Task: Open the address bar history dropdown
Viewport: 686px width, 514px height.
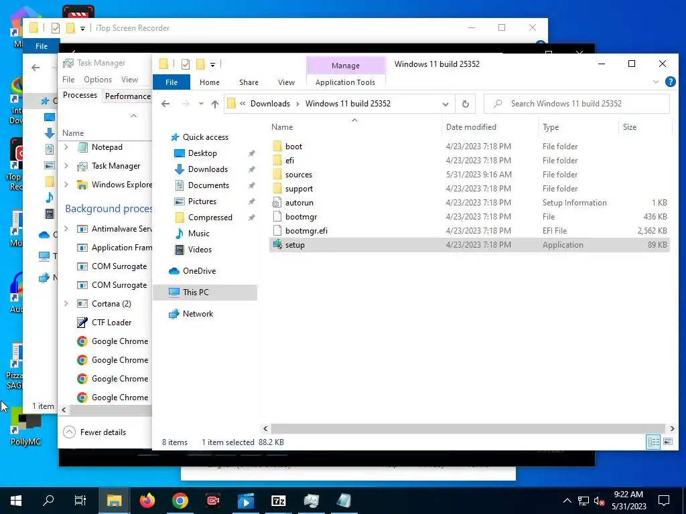Action: (x=445, y=104)
